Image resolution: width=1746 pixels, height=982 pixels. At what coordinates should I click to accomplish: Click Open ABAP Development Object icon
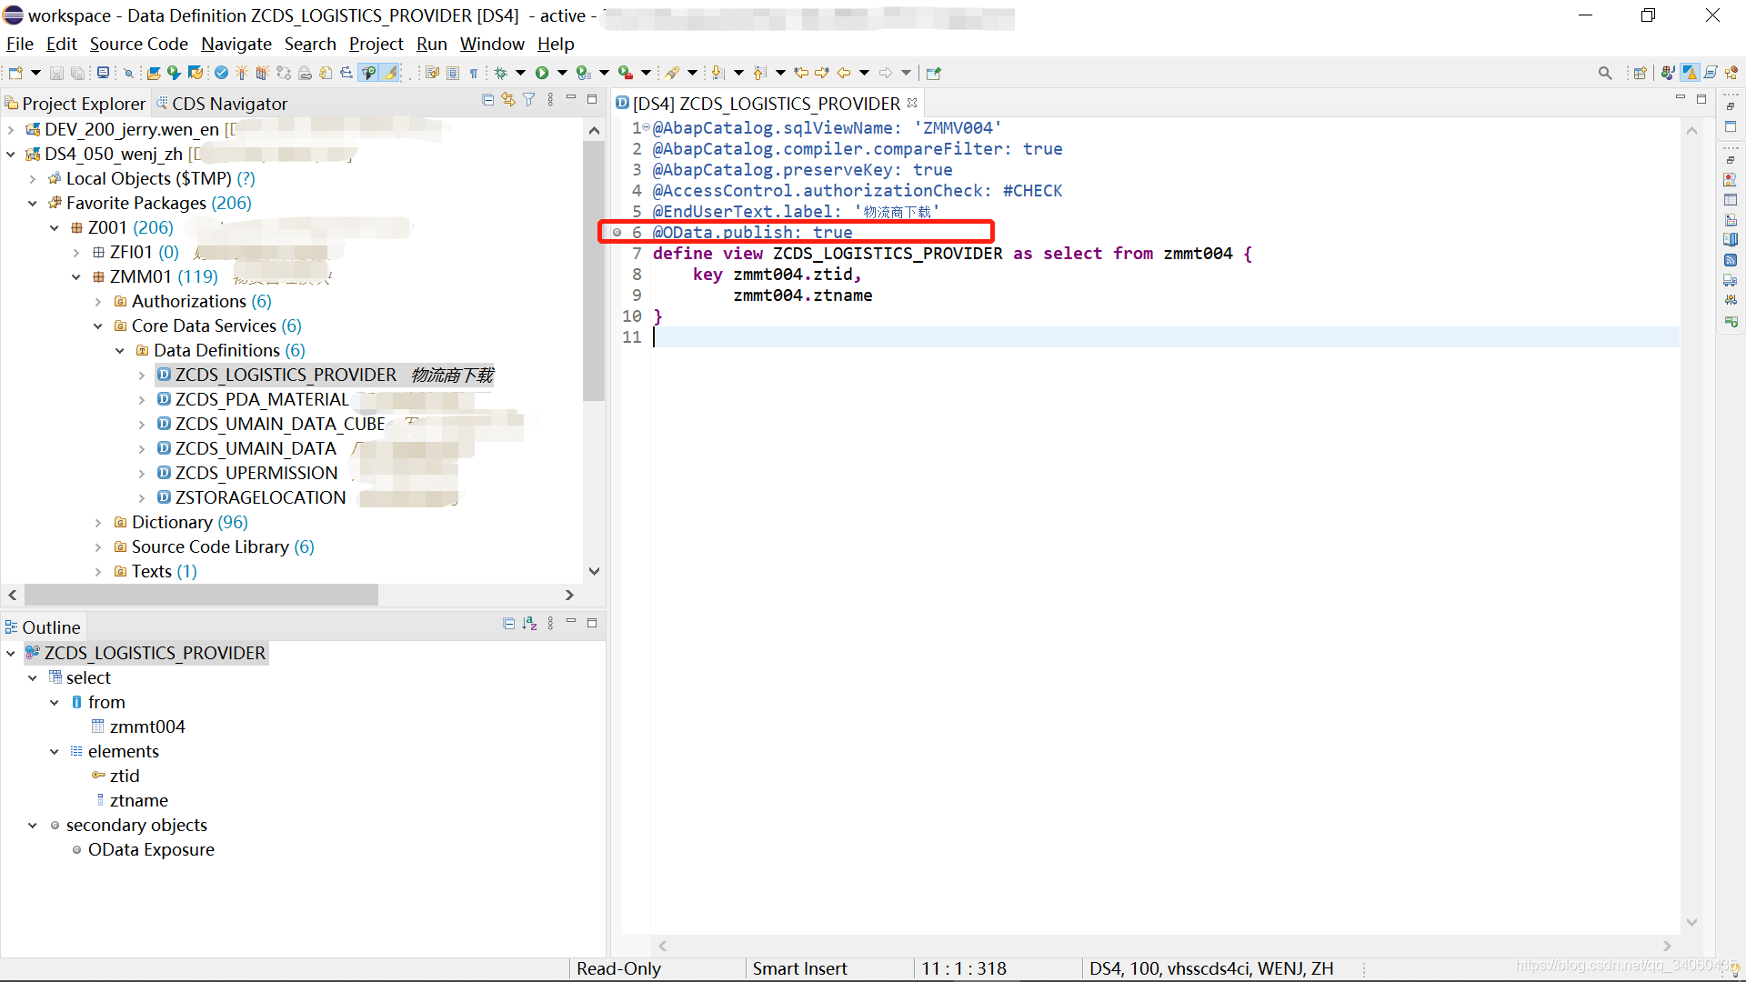154,73
